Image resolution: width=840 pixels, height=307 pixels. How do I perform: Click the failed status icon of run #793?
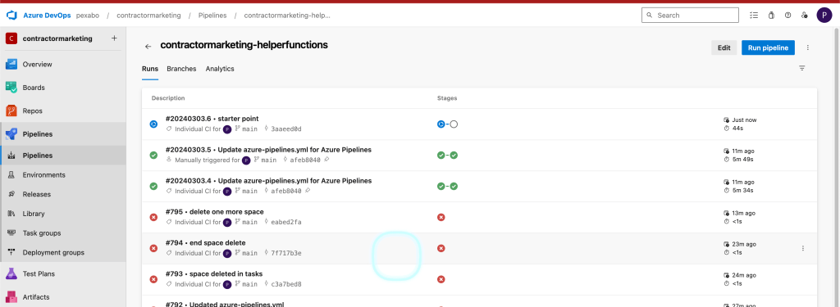(x=153, y=279)
